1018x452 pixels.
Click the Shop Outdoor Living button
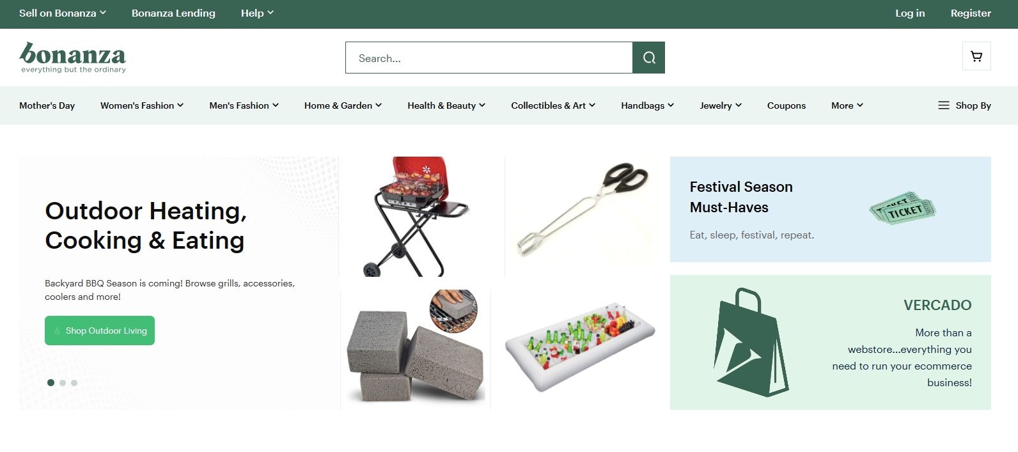point(100,331)
